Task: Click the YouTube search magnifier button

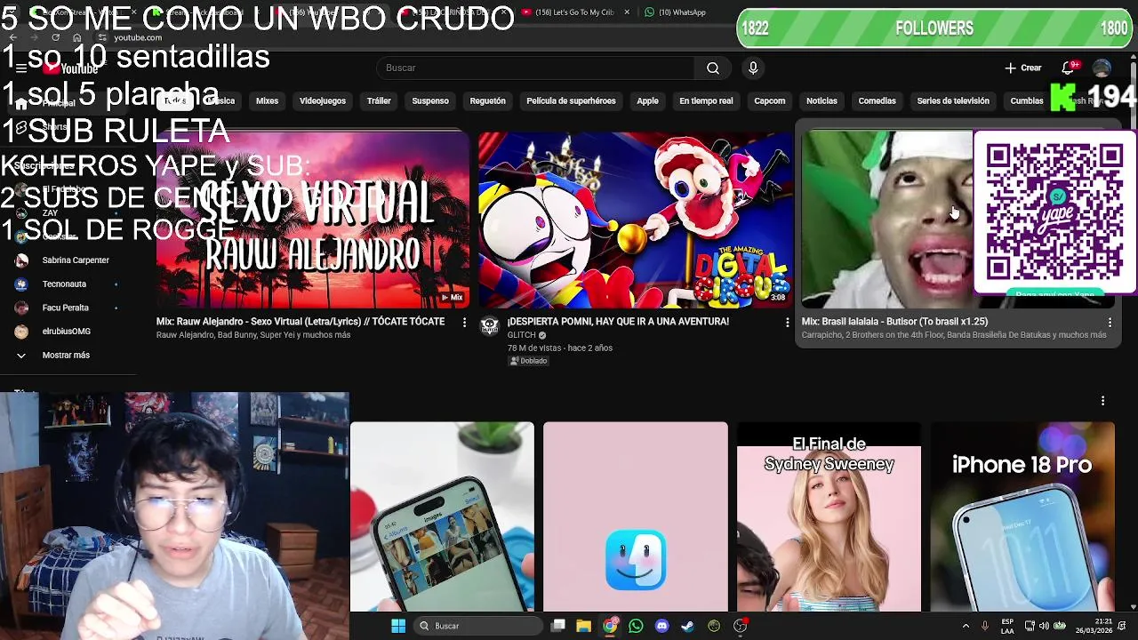Action: (x=713, y=68)
